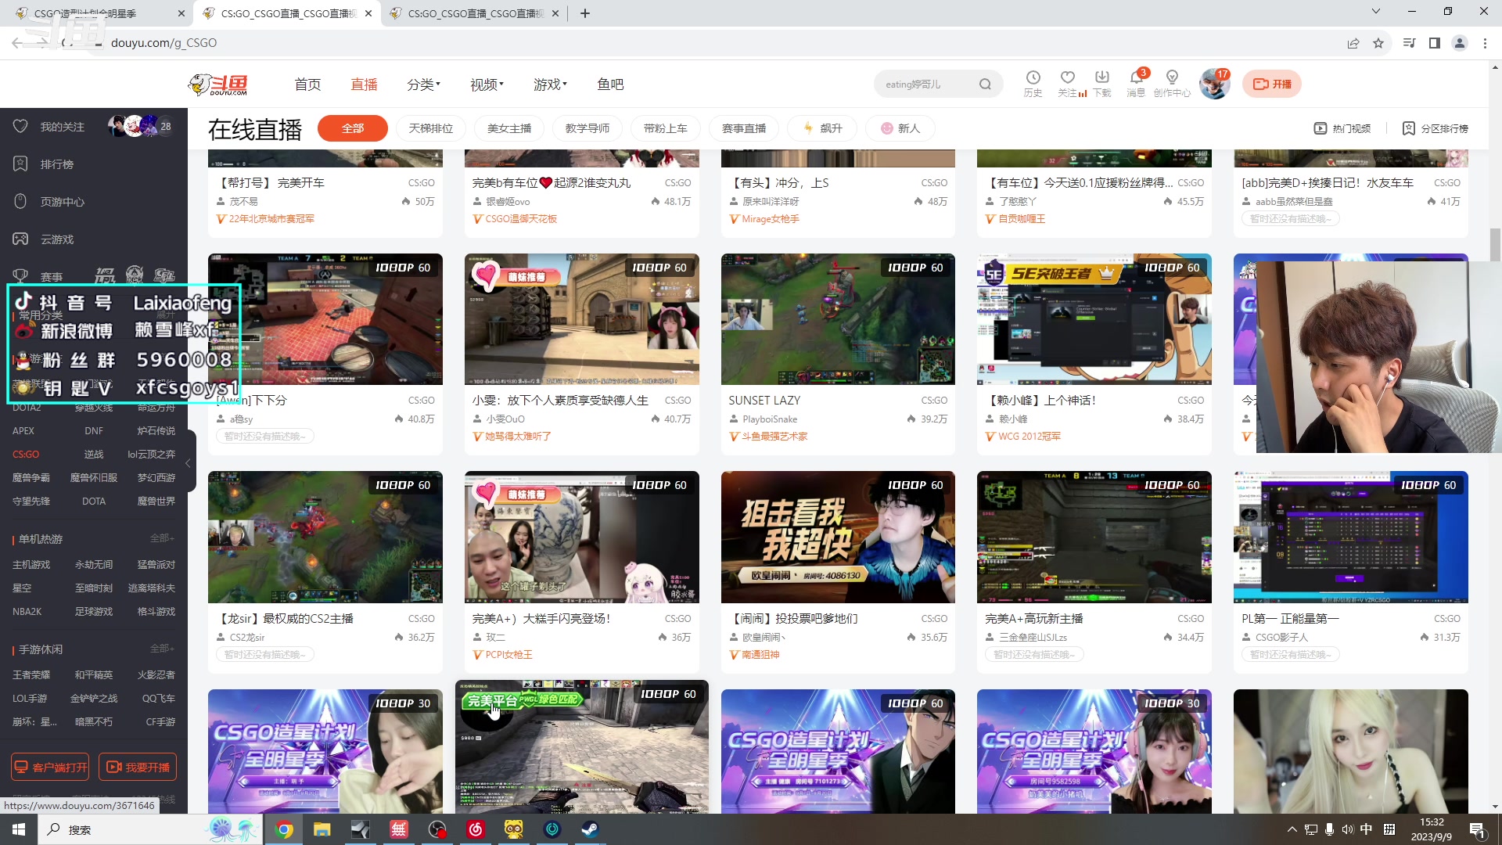Open the user avatar profile
This screenshot has height=845, width=1502.
click(1214, 84)
